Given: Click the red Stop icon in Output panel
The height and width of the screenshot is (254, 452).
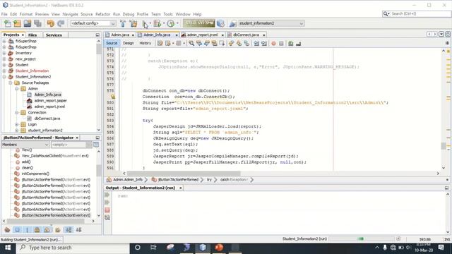Looking at the screenshot, I should pyautogui.click(x=107, y=210).
